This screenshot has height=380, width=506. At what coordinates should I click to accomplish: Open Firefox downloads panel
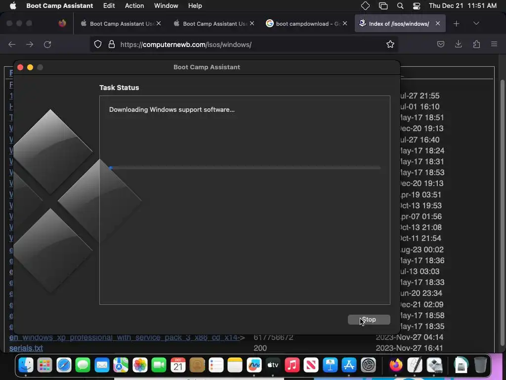pos(458,44)
